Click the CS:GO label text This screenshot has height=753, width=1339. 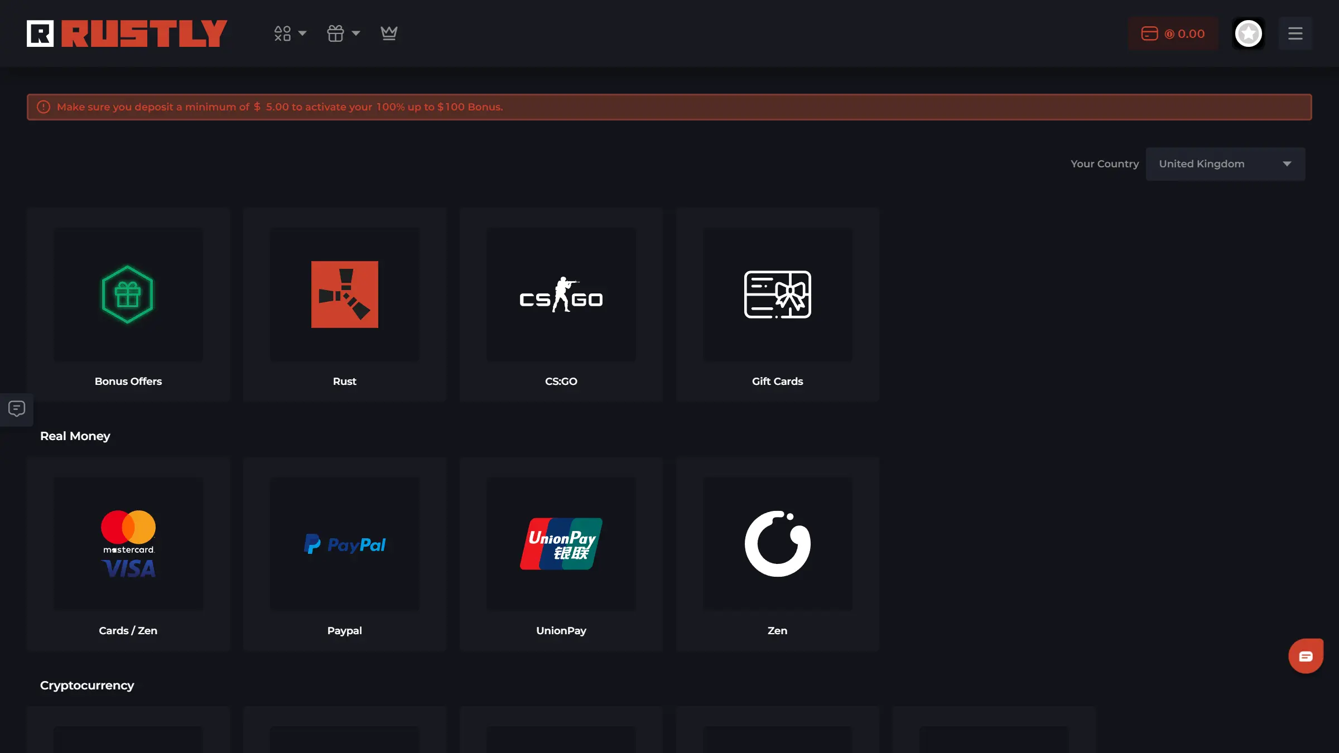tap(561, 381)
